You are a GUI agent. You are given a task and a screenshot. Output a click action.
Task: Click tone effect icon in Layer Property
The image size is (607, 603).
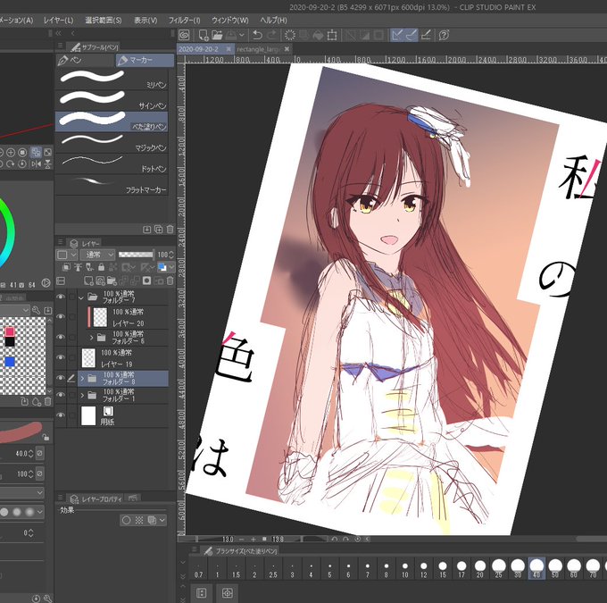click(139, 520)
